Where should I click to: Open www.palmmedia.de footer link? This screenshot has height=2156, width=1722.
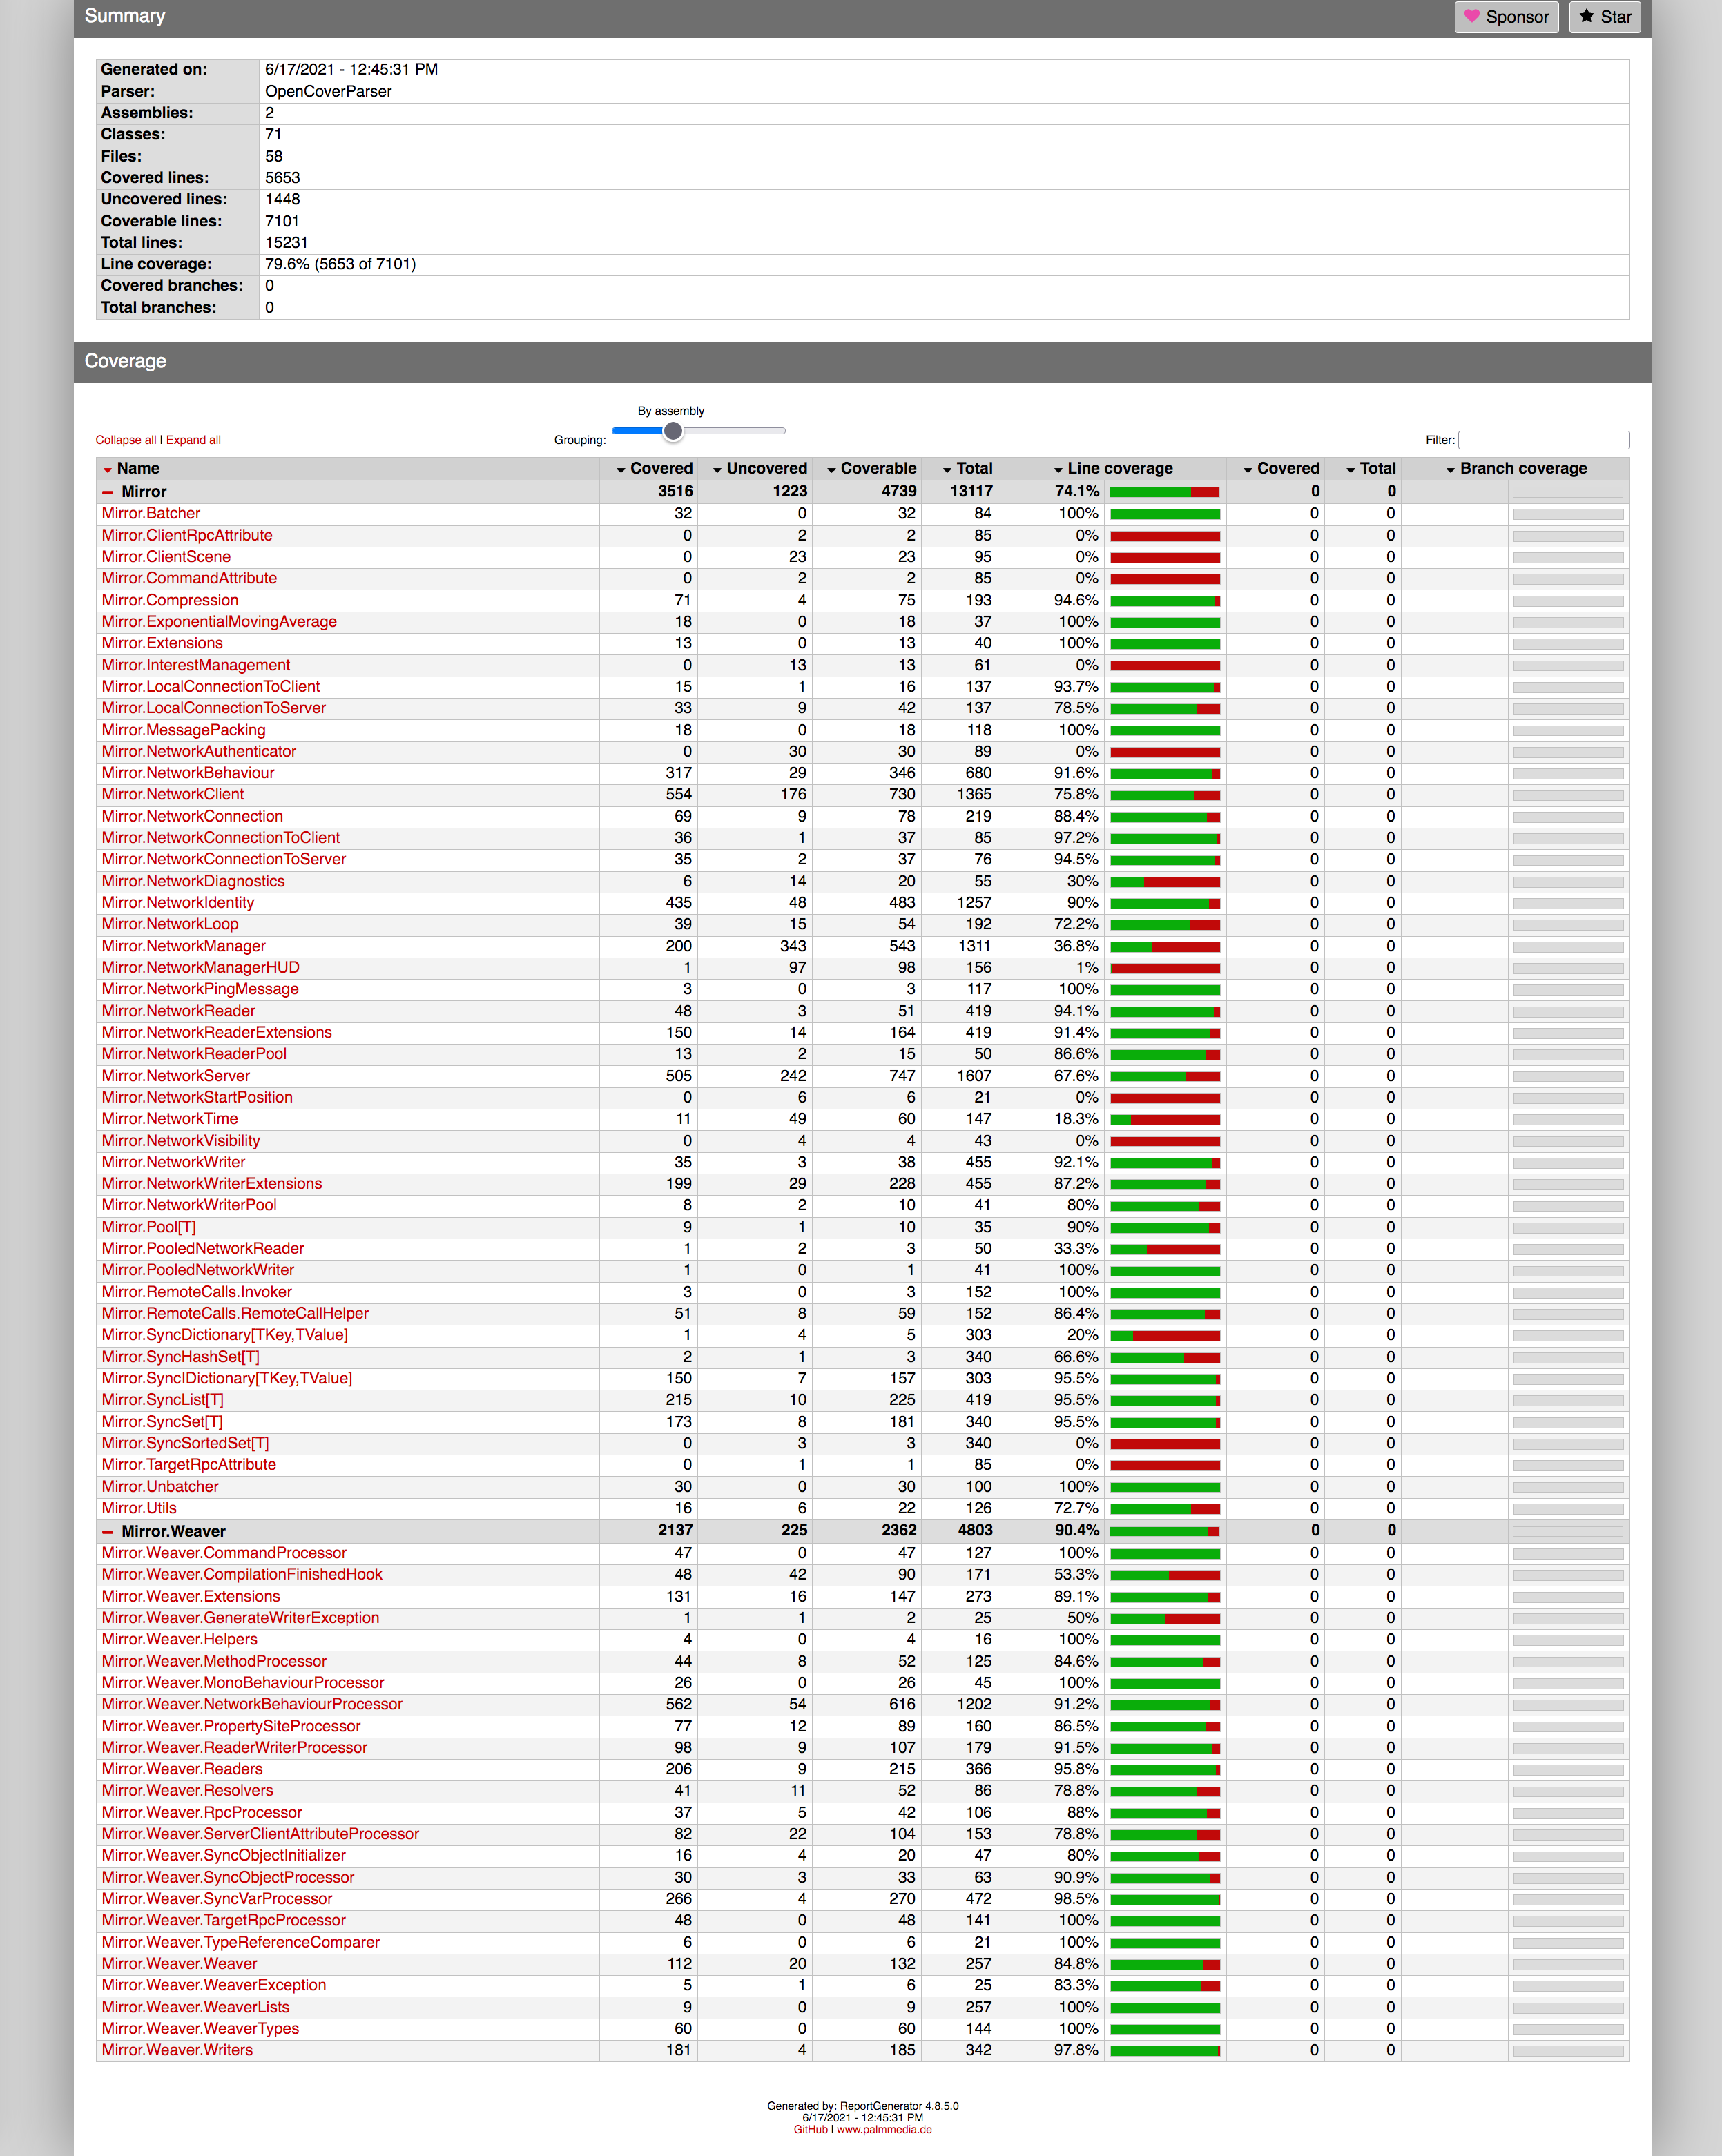pyautogui.click(x=884, y=2129)
